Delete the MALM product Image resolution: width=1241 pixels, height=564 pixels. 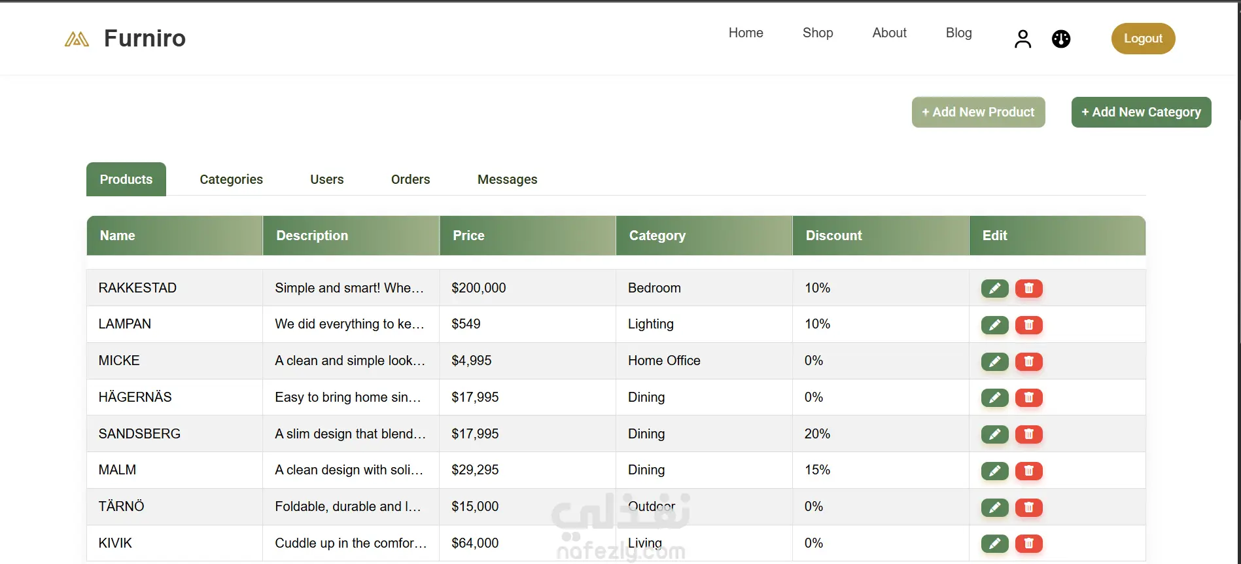[1028, 471]
